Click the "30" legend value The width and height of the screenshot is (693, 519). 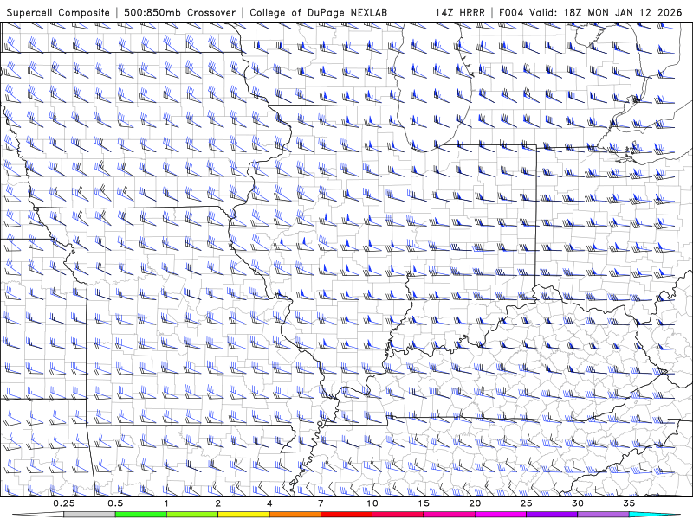tap(578, 503)
